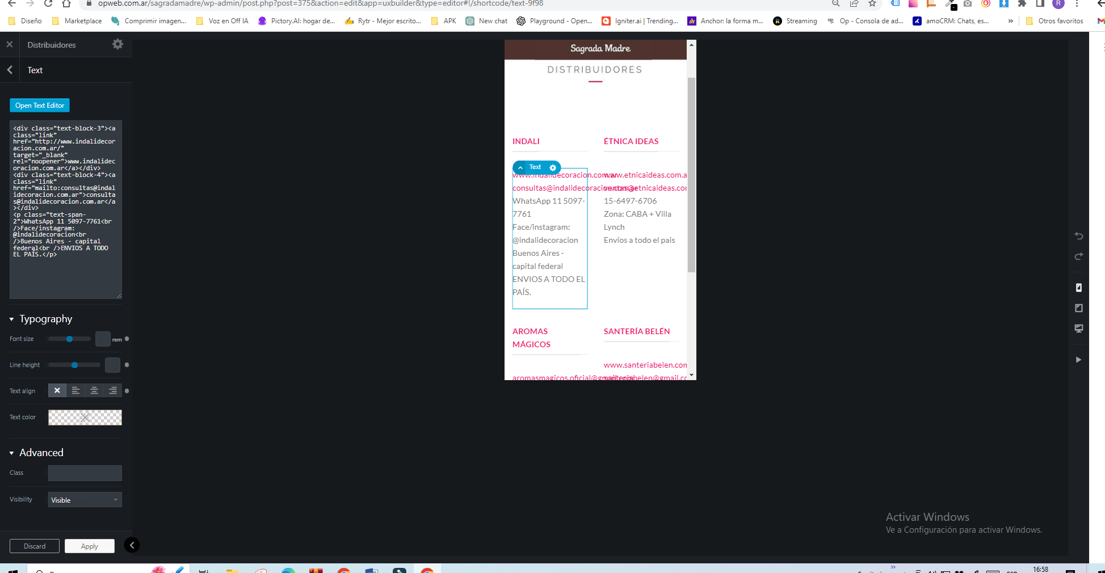Click the Font size value box

tap(103, 339)
